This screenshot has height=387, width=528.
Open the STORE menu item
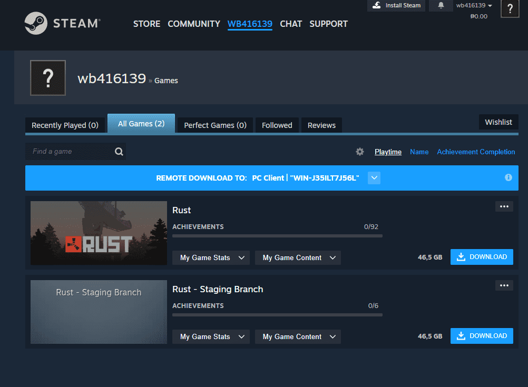tap(146, 24)
